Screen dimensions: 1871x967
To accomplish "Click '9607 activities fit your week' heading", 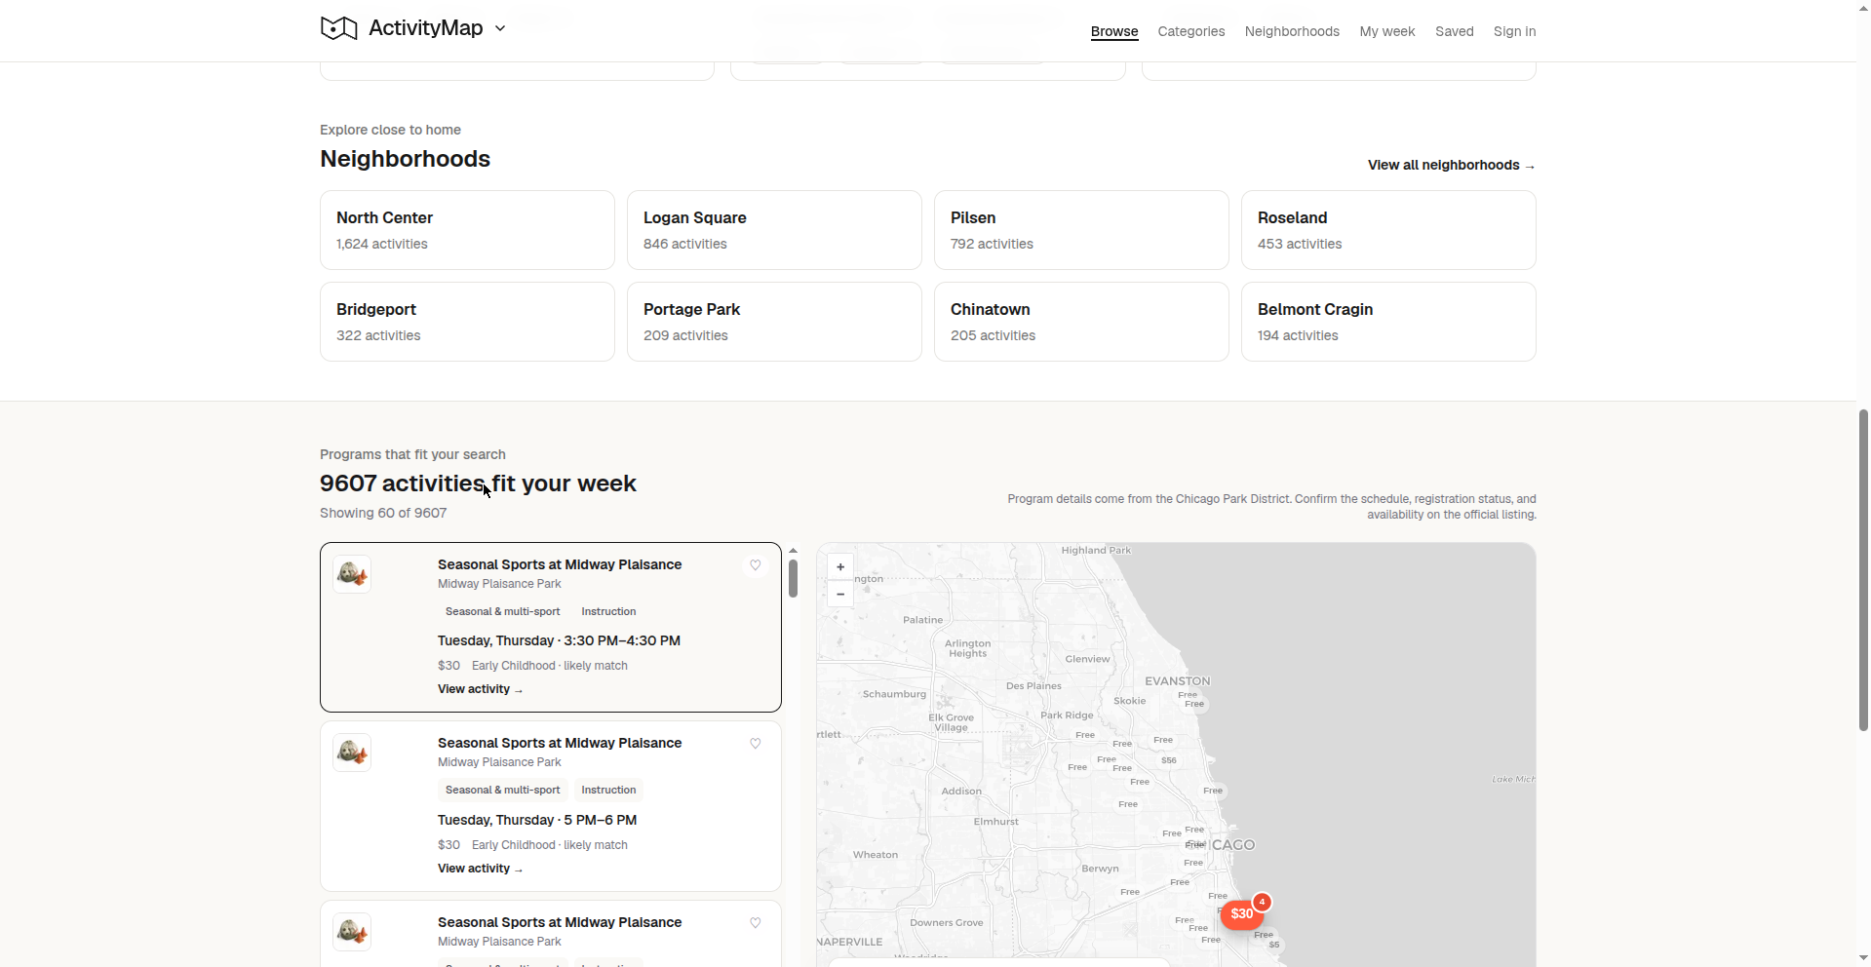I will (x=478, y=483).
